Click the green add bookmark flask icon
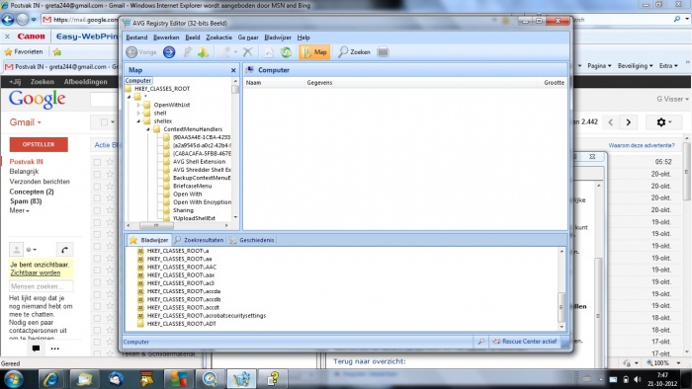 tap(203, 52)
